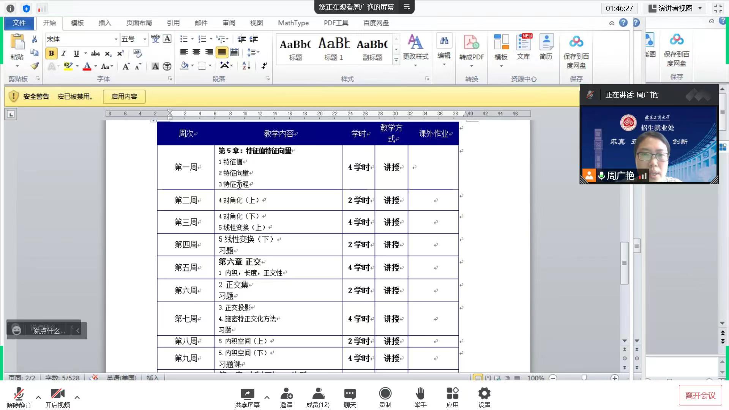Image resolution: width=729 pixels, height=410 pixels.
Task: Open the 文件 menu tab
Action: [x=19, y=23]
